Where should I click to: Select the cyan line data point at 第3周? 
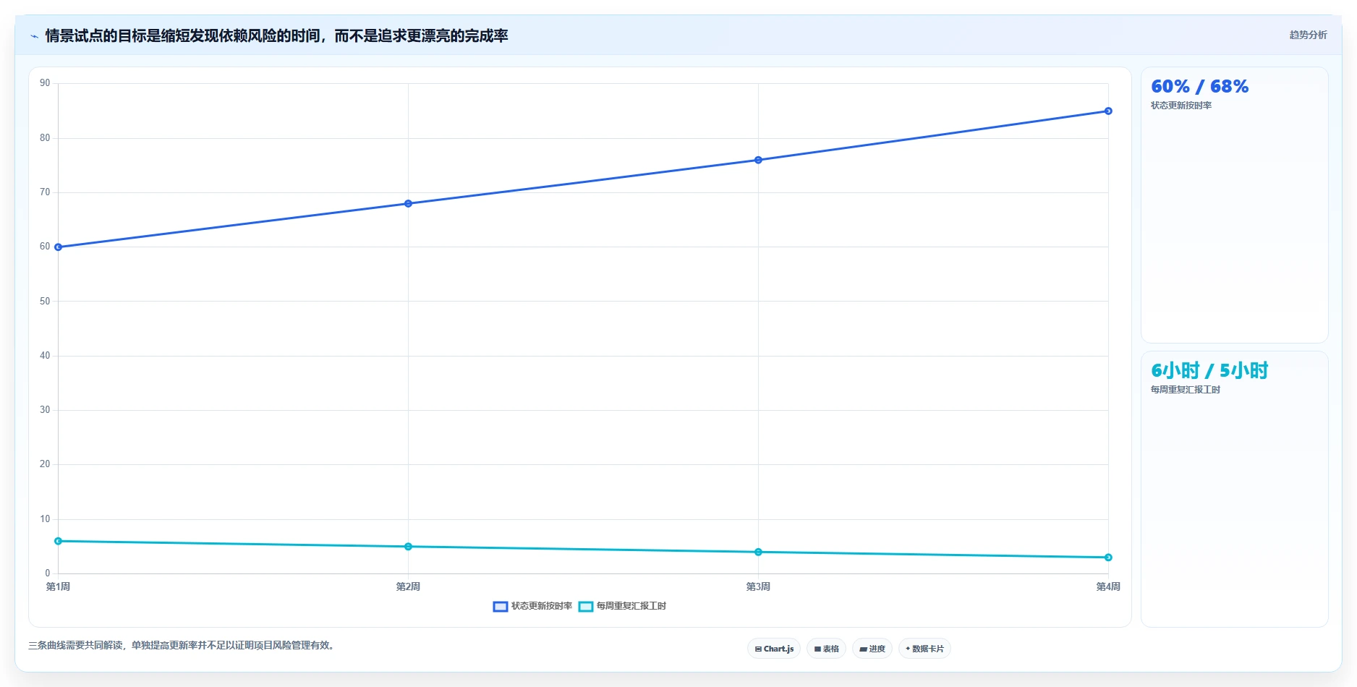[758, 552]
